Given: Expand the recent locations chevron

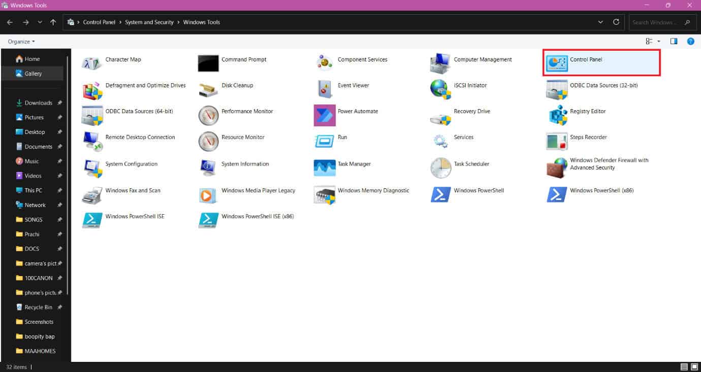Looking at the screenshot, I should (x=40, y=22).
